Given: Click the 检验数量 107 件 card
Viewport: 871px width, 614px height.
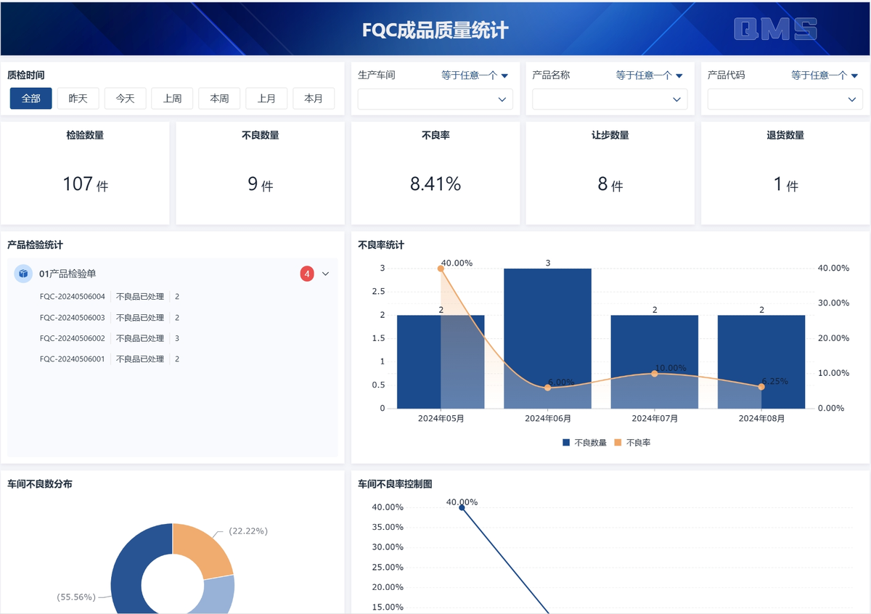Looking at the screenshot, I should [x=85, y=173].
